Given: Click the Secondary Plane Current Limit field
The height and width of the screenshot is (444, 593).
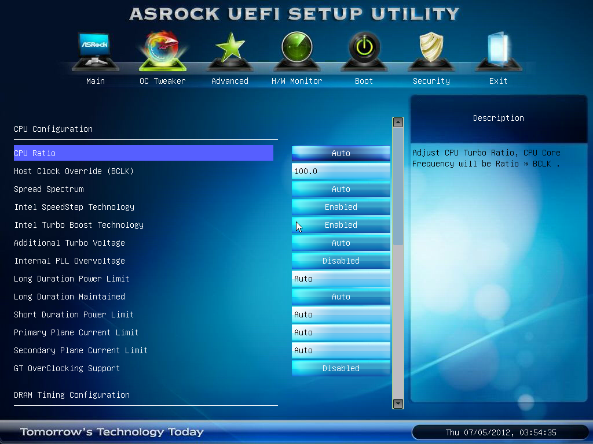Looking at the screenshot, I should click(x=341, y=350).
